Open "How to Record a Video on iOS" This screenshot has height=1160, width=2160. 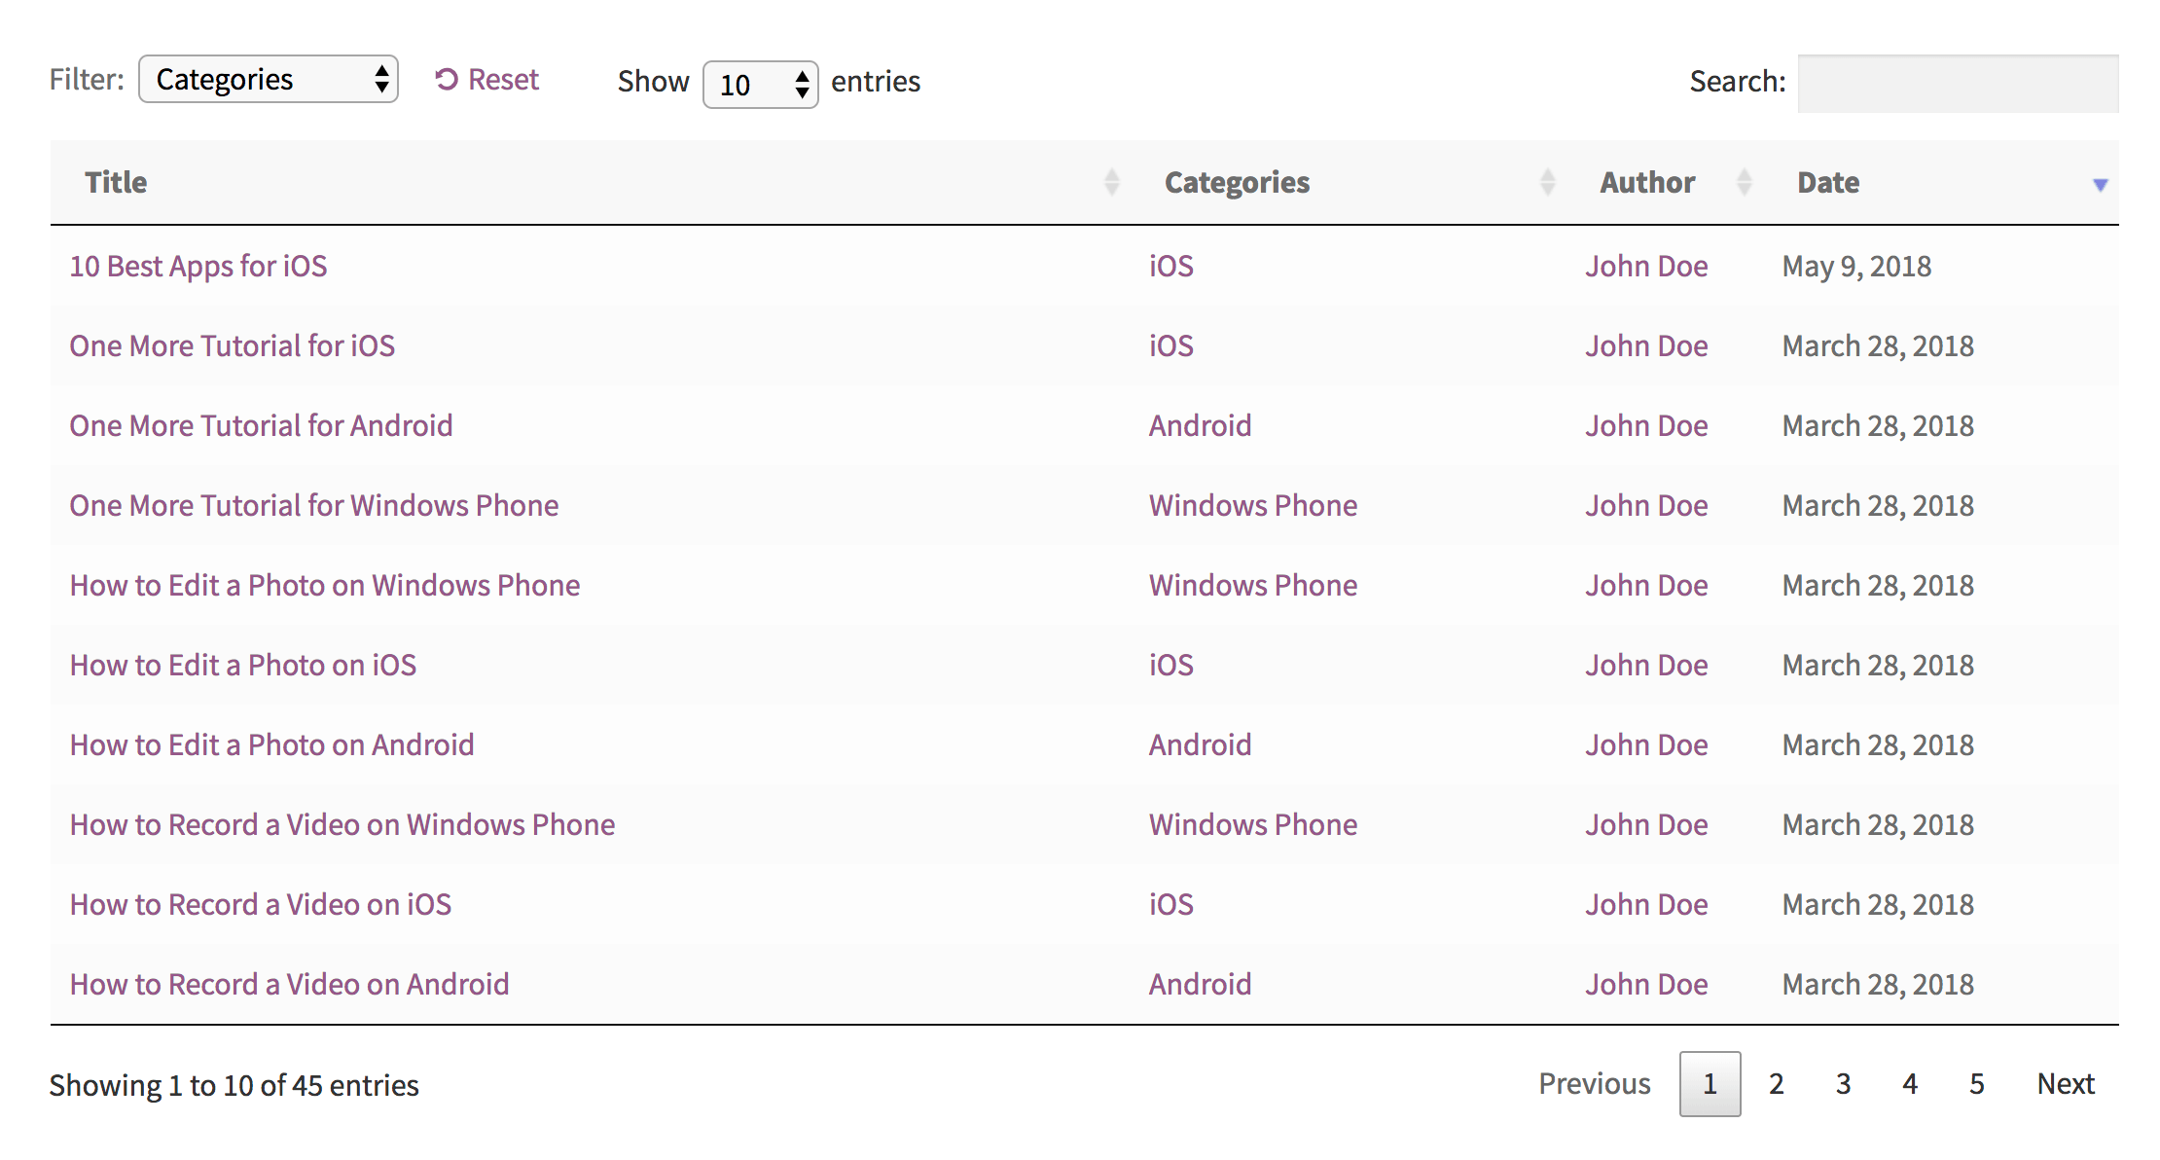click(x=261, y=905)
